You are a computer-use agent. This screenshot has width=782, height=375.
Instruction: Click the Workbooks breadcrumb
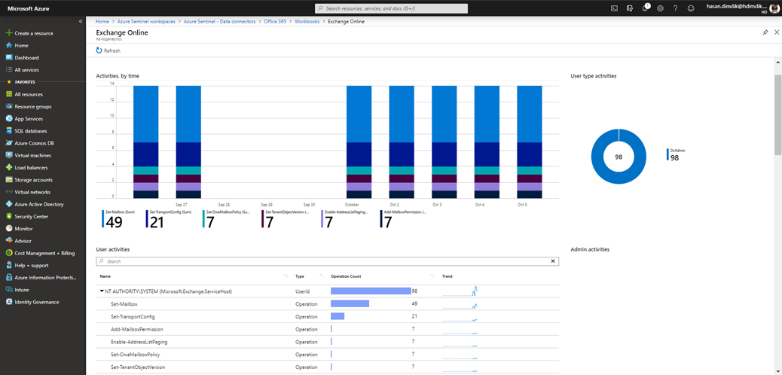coord(307,22)
